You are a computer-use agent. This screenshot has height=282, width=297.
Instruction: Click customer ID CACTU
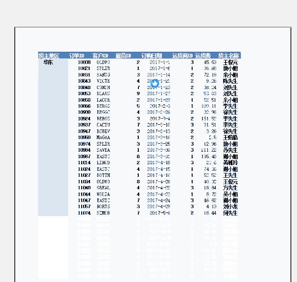coord(103,125)
